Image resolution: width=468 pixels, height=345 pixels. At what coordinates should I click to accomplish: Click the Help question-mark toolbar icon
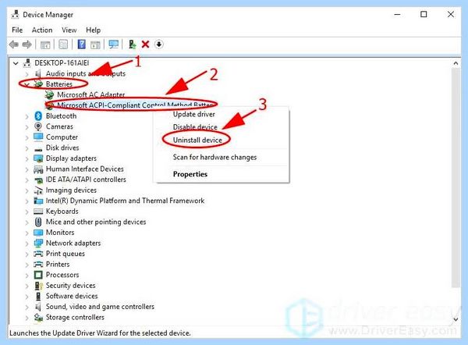(x=81, y=44)
